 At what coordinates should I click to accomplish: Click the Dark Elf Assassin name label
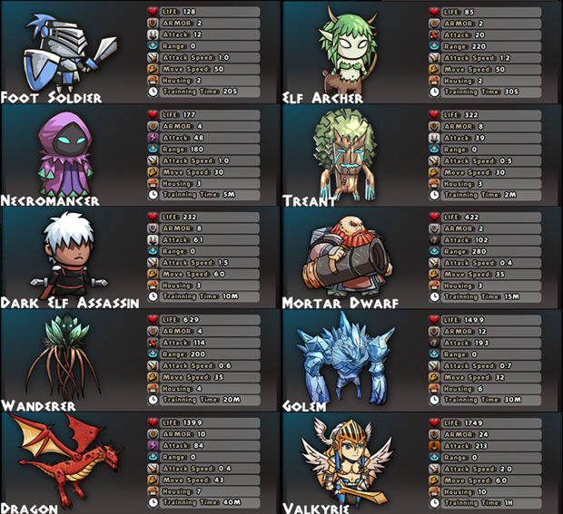point(70,304)
